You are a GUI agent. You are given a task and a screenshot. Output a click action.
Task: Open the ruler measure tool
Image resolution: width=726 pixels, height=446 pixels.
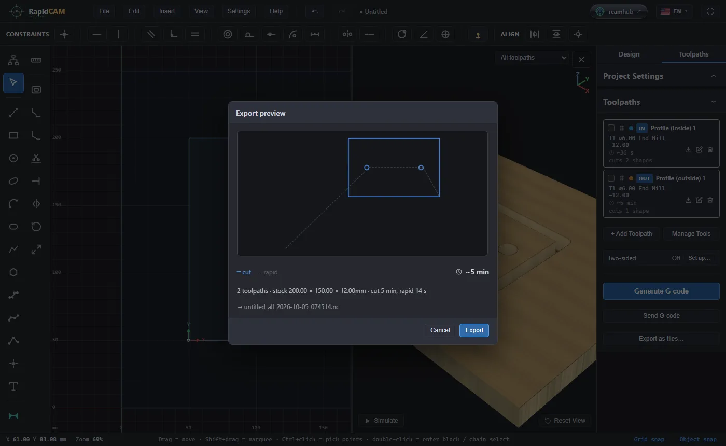click(x=36, y=60)
